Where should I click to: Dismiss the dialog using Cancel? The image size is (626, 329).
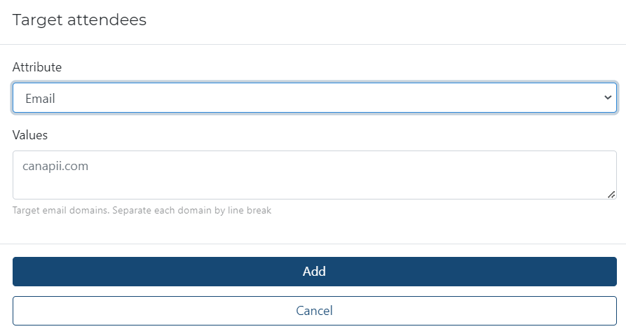click(x=314, y=311)
